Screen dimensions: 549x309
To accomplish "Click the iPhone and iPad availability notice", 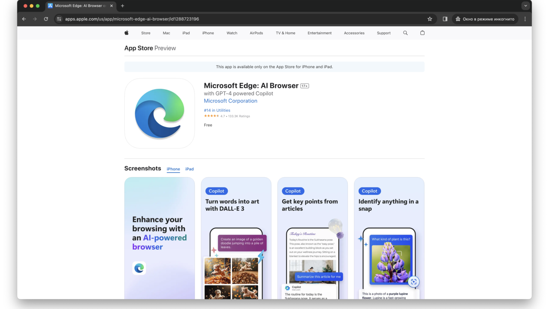I will click(x=274, y=67).
